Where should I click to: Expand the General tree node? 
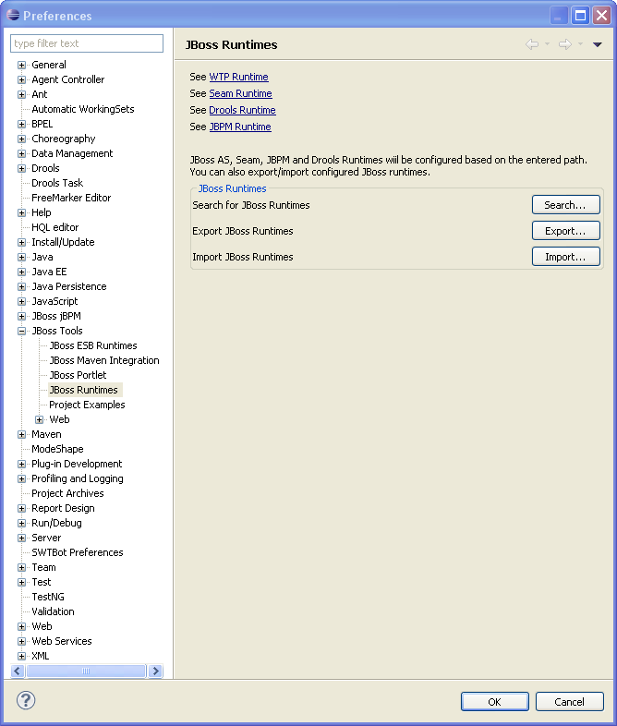[21, 65]
